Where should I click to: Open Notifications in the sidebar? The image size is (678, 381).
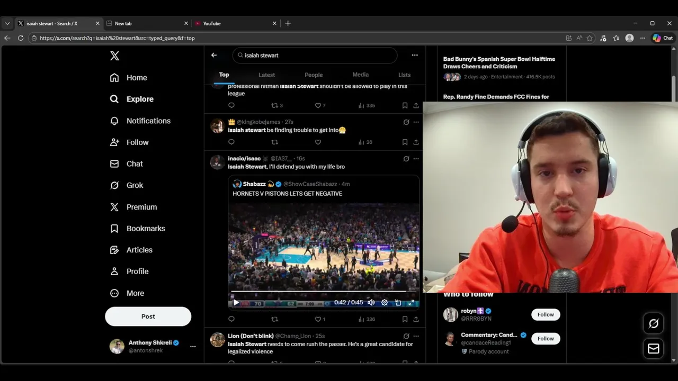(x=140, y=121)
